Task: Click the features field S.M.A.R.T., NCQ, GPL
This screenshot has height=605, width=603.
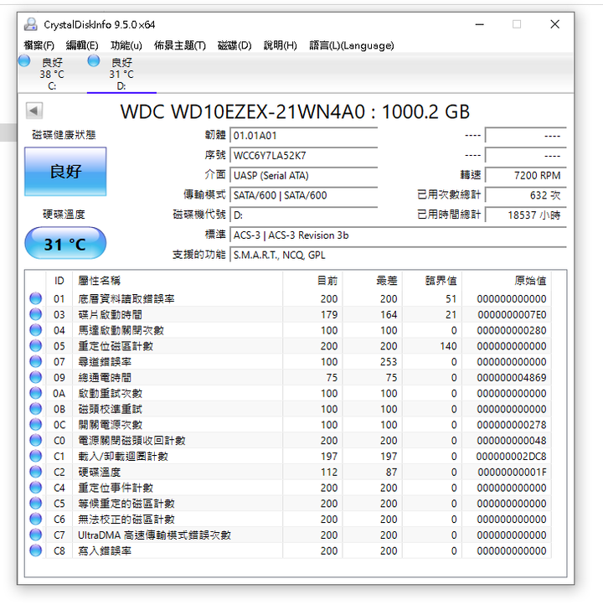Action: [x=398, y=255]
